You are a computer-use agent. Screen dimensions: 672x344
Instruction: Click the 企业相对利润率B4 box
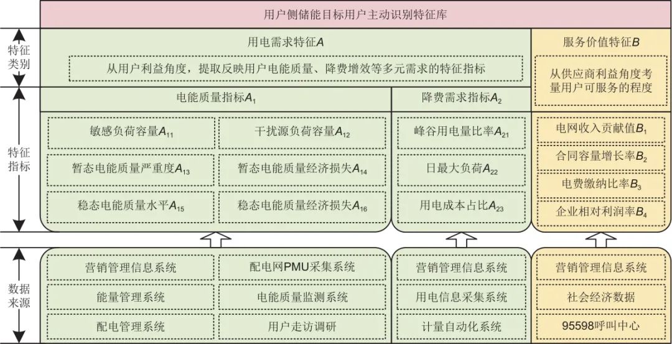click(601, 212)
